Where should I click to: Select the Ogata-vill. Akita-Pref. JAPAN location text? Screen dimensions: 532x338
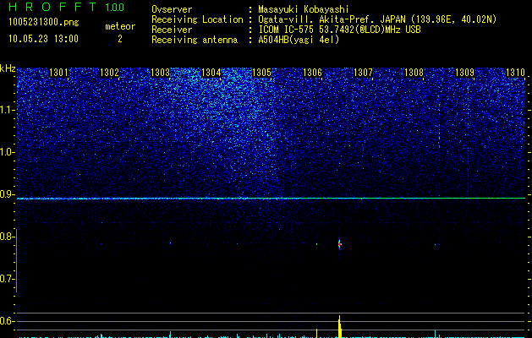[377, 19]
